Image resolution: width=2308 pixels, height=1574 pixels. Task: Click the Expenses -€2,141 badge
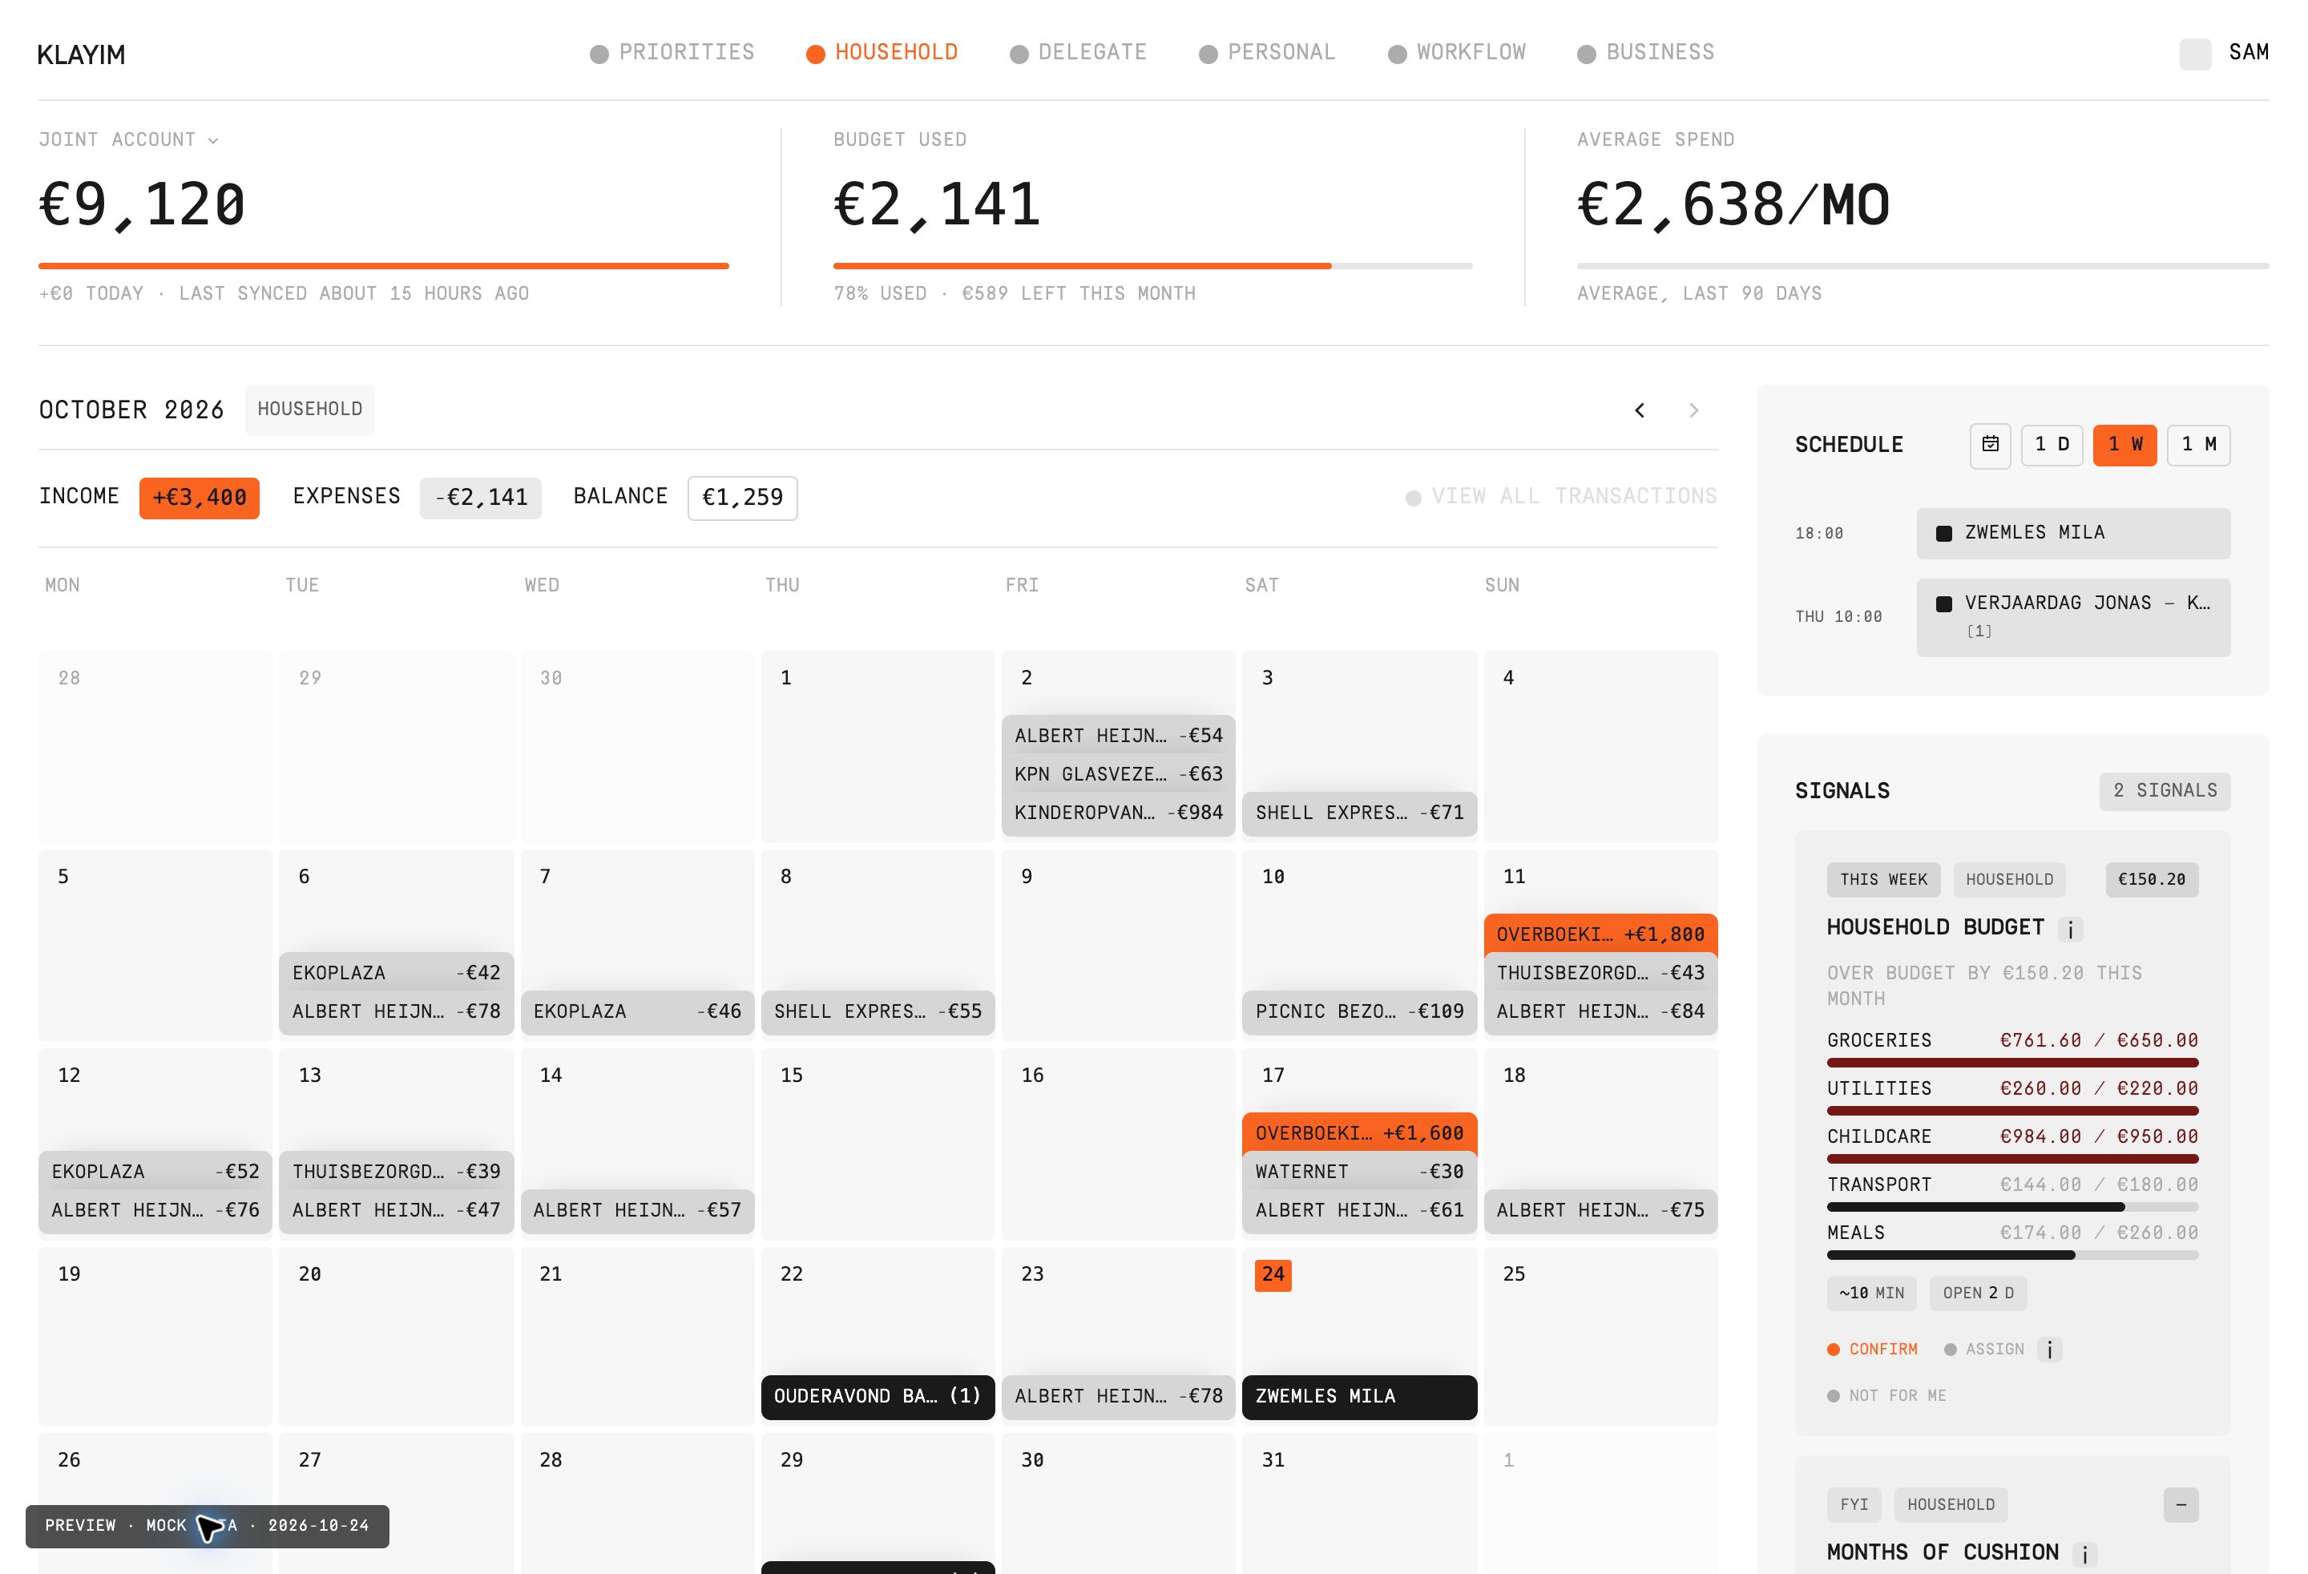pos(481,498)
